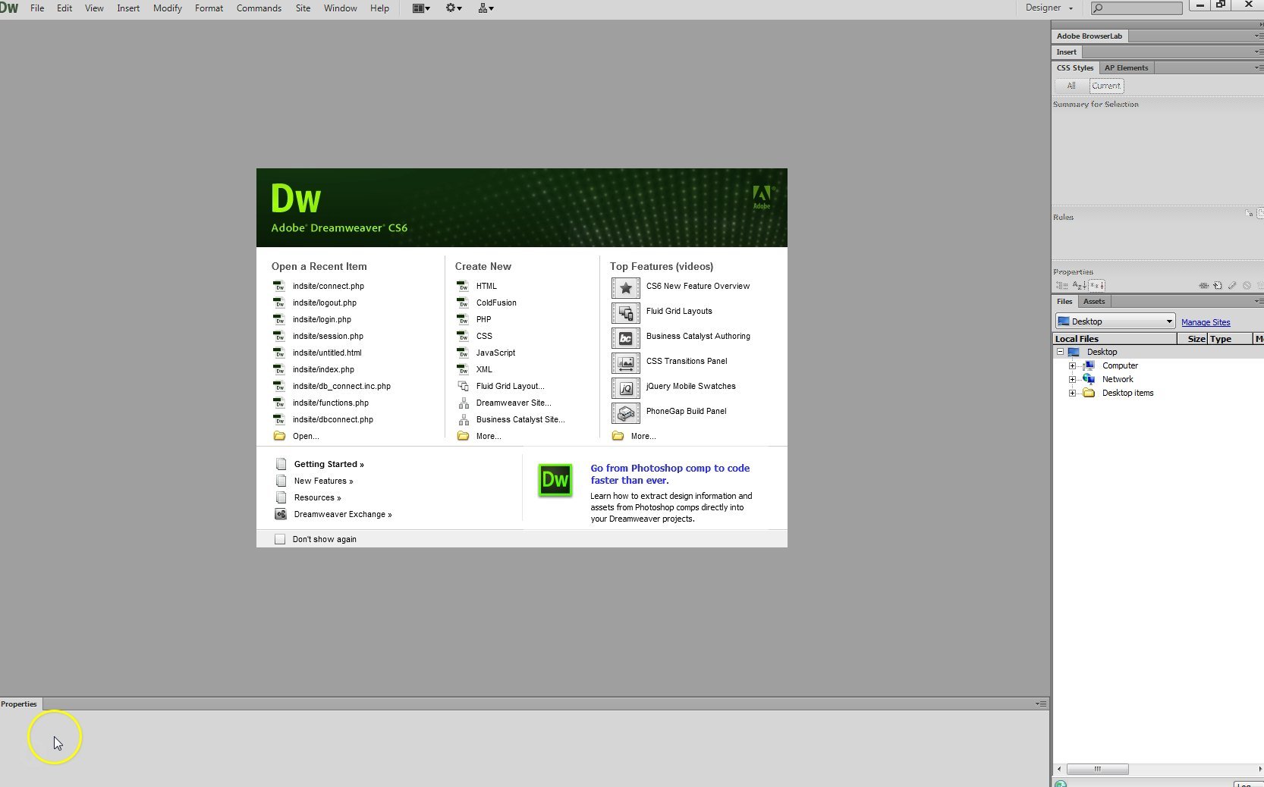The width and height of the screenshot is (1264, 787).
Task: Switch CSS Styles to Current mode
Action: (x=1106, y=86)
